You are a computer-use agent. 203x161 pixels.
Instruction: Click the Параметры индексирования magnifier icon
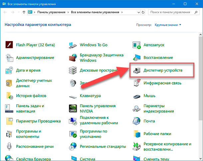pos(136,108)
